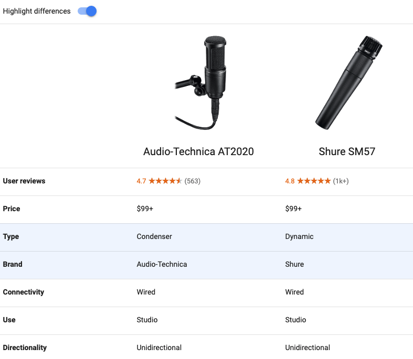The image size is (413, 359).
Task: Click the Shure SM57 star rating icons
Action: pyautogui.click(x=314, y=181)
